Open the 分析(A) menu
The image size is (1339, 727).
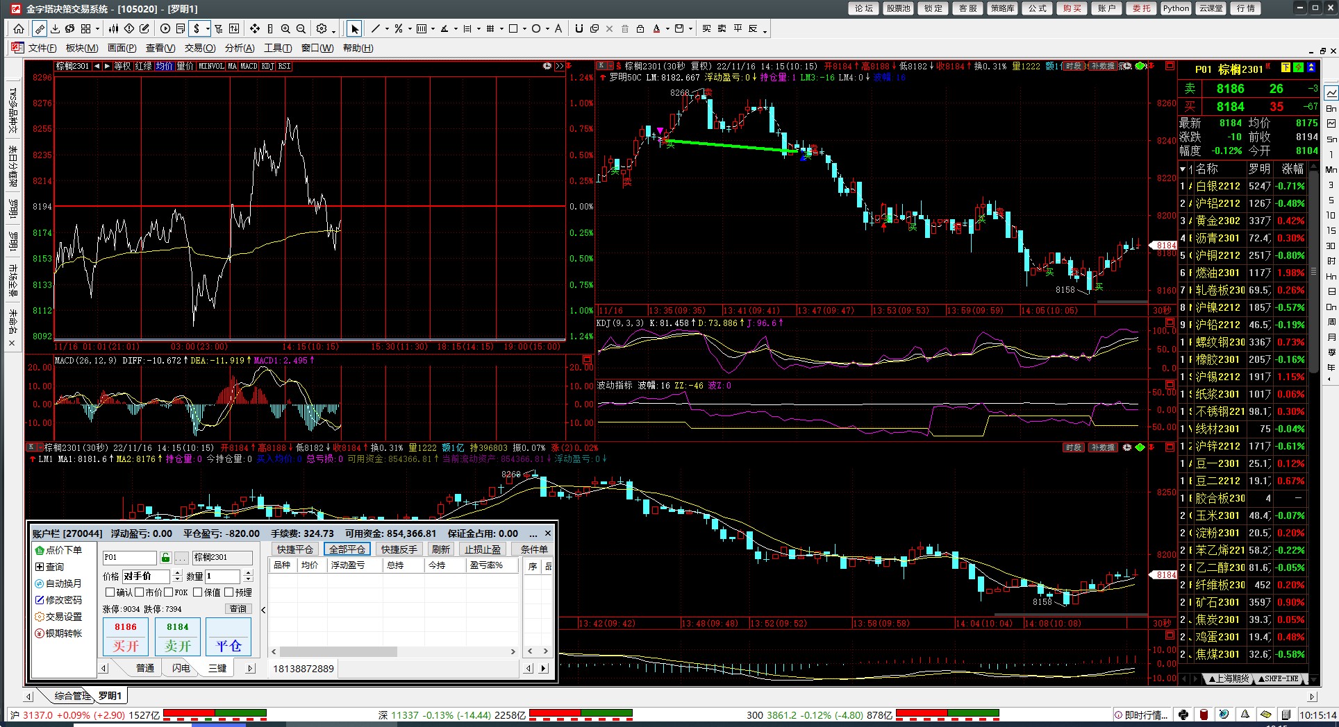(240, 48)
